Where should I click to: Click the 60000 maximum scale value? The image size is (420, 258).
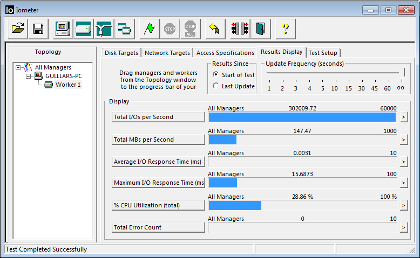(388, 108)
